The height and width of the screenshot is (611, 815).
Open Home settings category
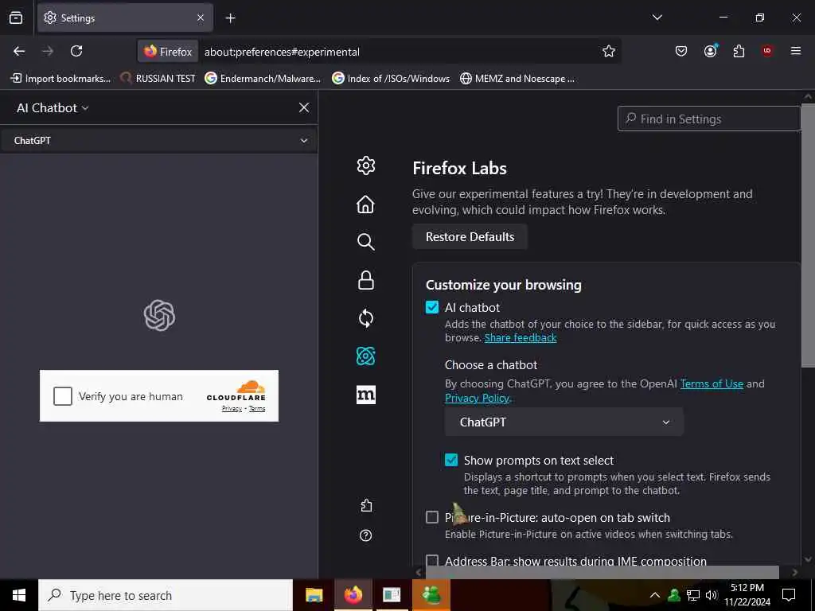tap(366, 204)
